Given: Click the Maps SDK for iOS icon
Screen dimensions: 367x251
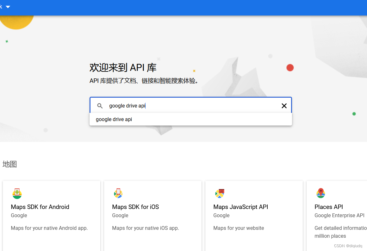Looking at the screenshot, I should click(118, 193).
